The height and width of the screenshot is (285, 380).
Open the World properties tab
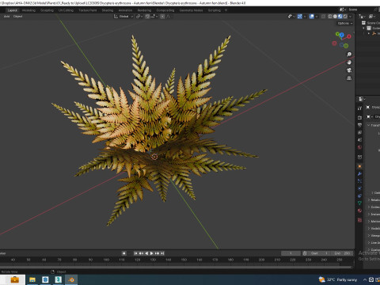pos(359,147)
